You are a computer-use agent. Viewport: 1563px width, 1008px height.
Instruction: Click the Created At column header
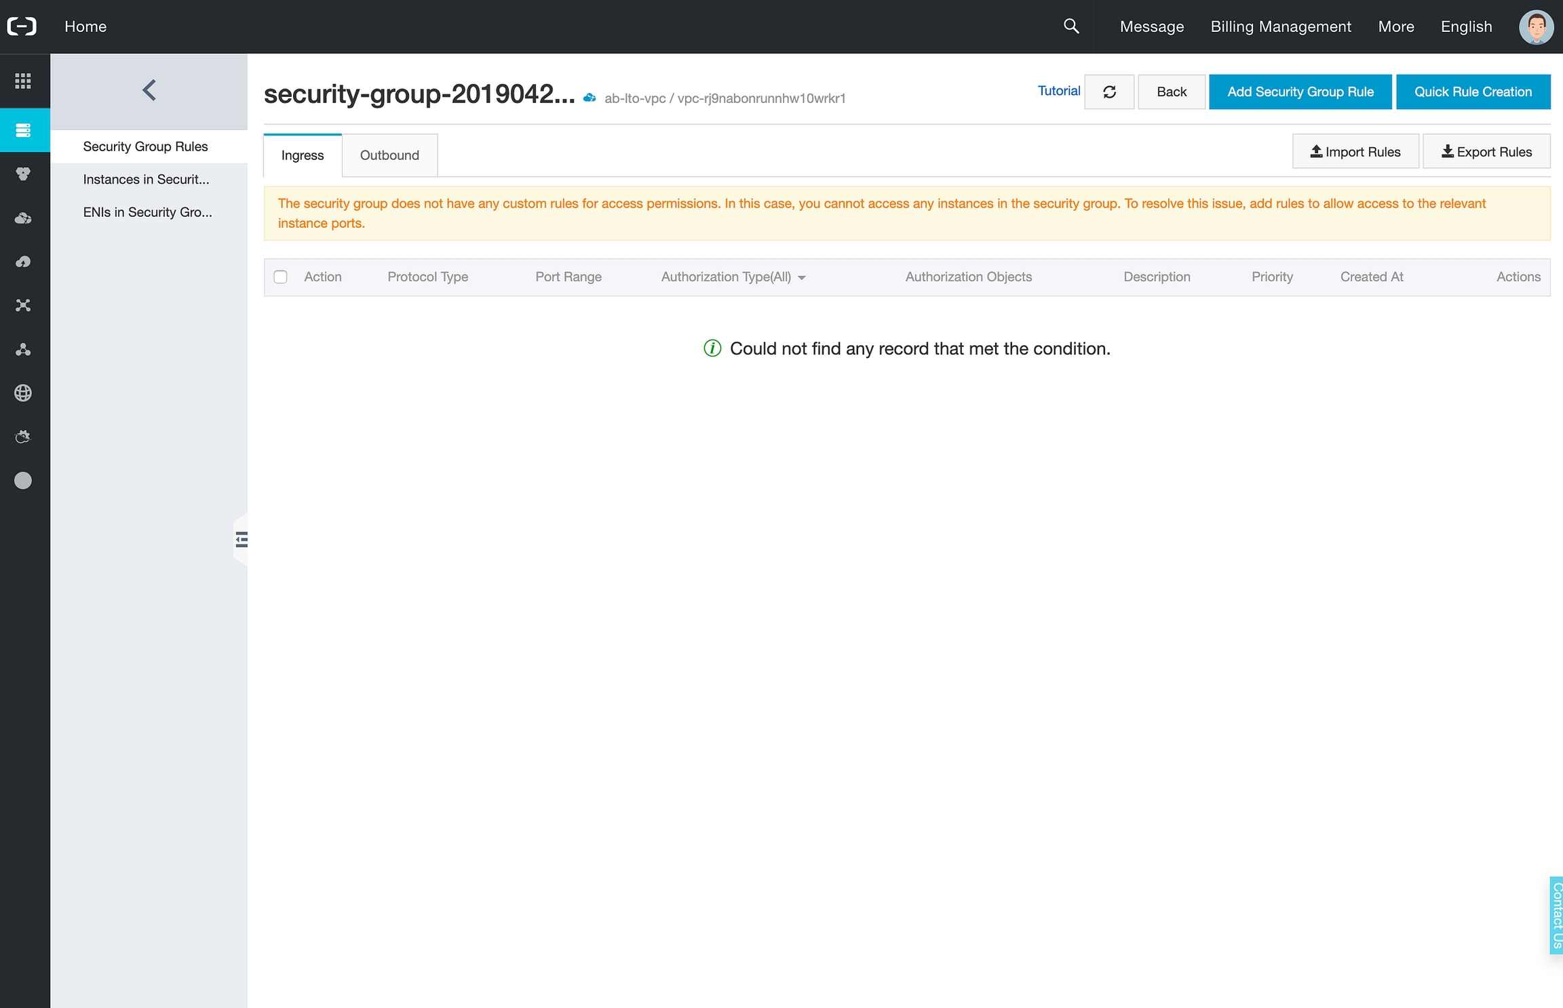(1372, 277)
